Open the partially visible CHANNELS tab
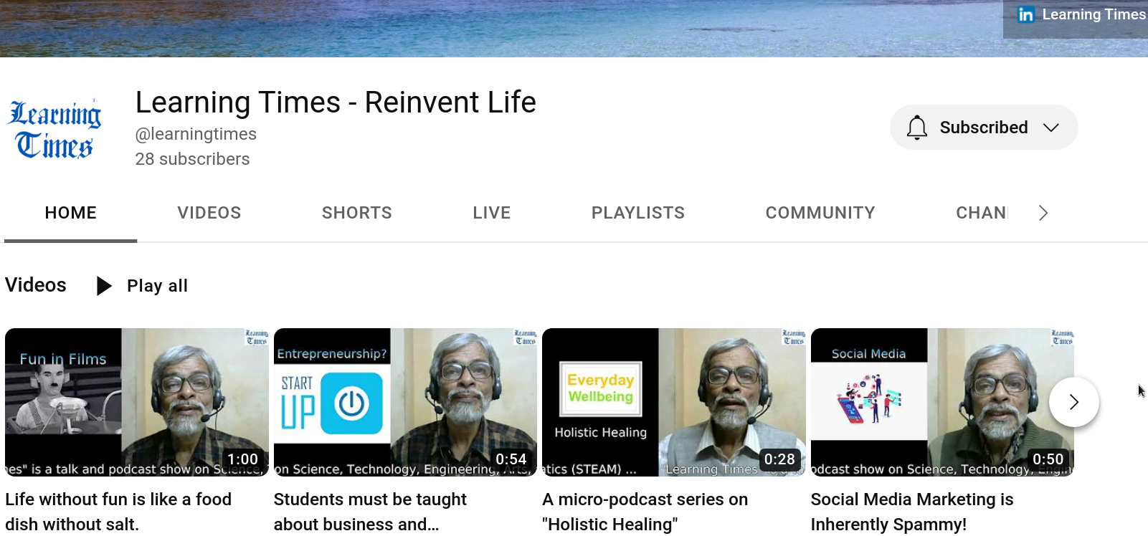The width and height of the screenshot is (1148, 536). 982,213
